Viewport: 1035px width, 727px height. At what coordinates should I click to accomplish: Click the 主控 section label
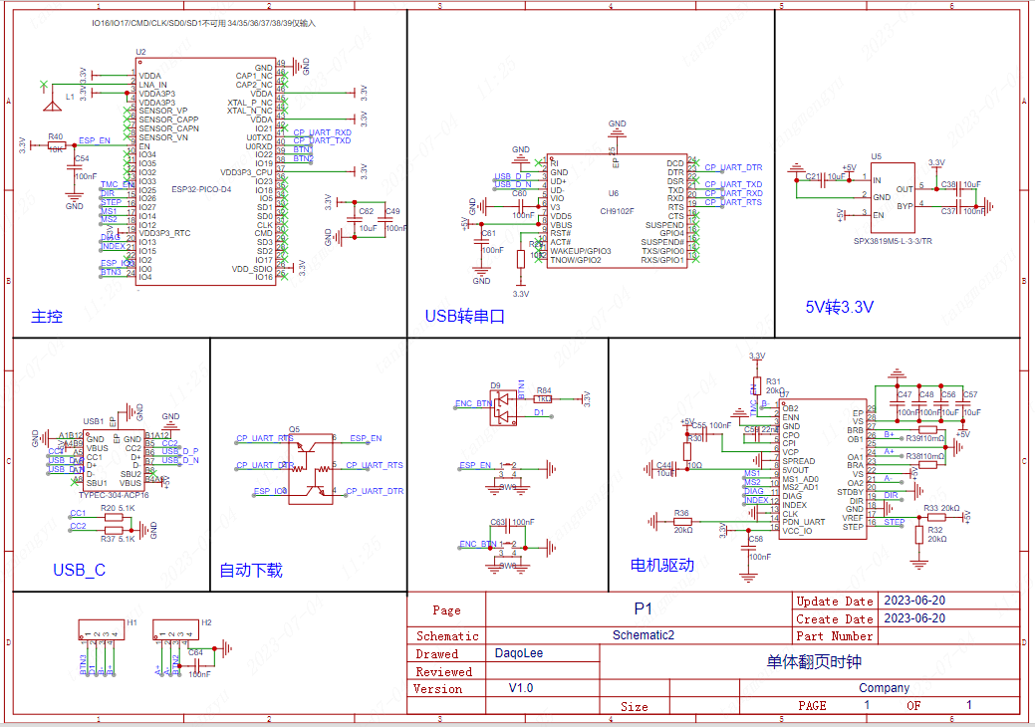tap(47, 317)
